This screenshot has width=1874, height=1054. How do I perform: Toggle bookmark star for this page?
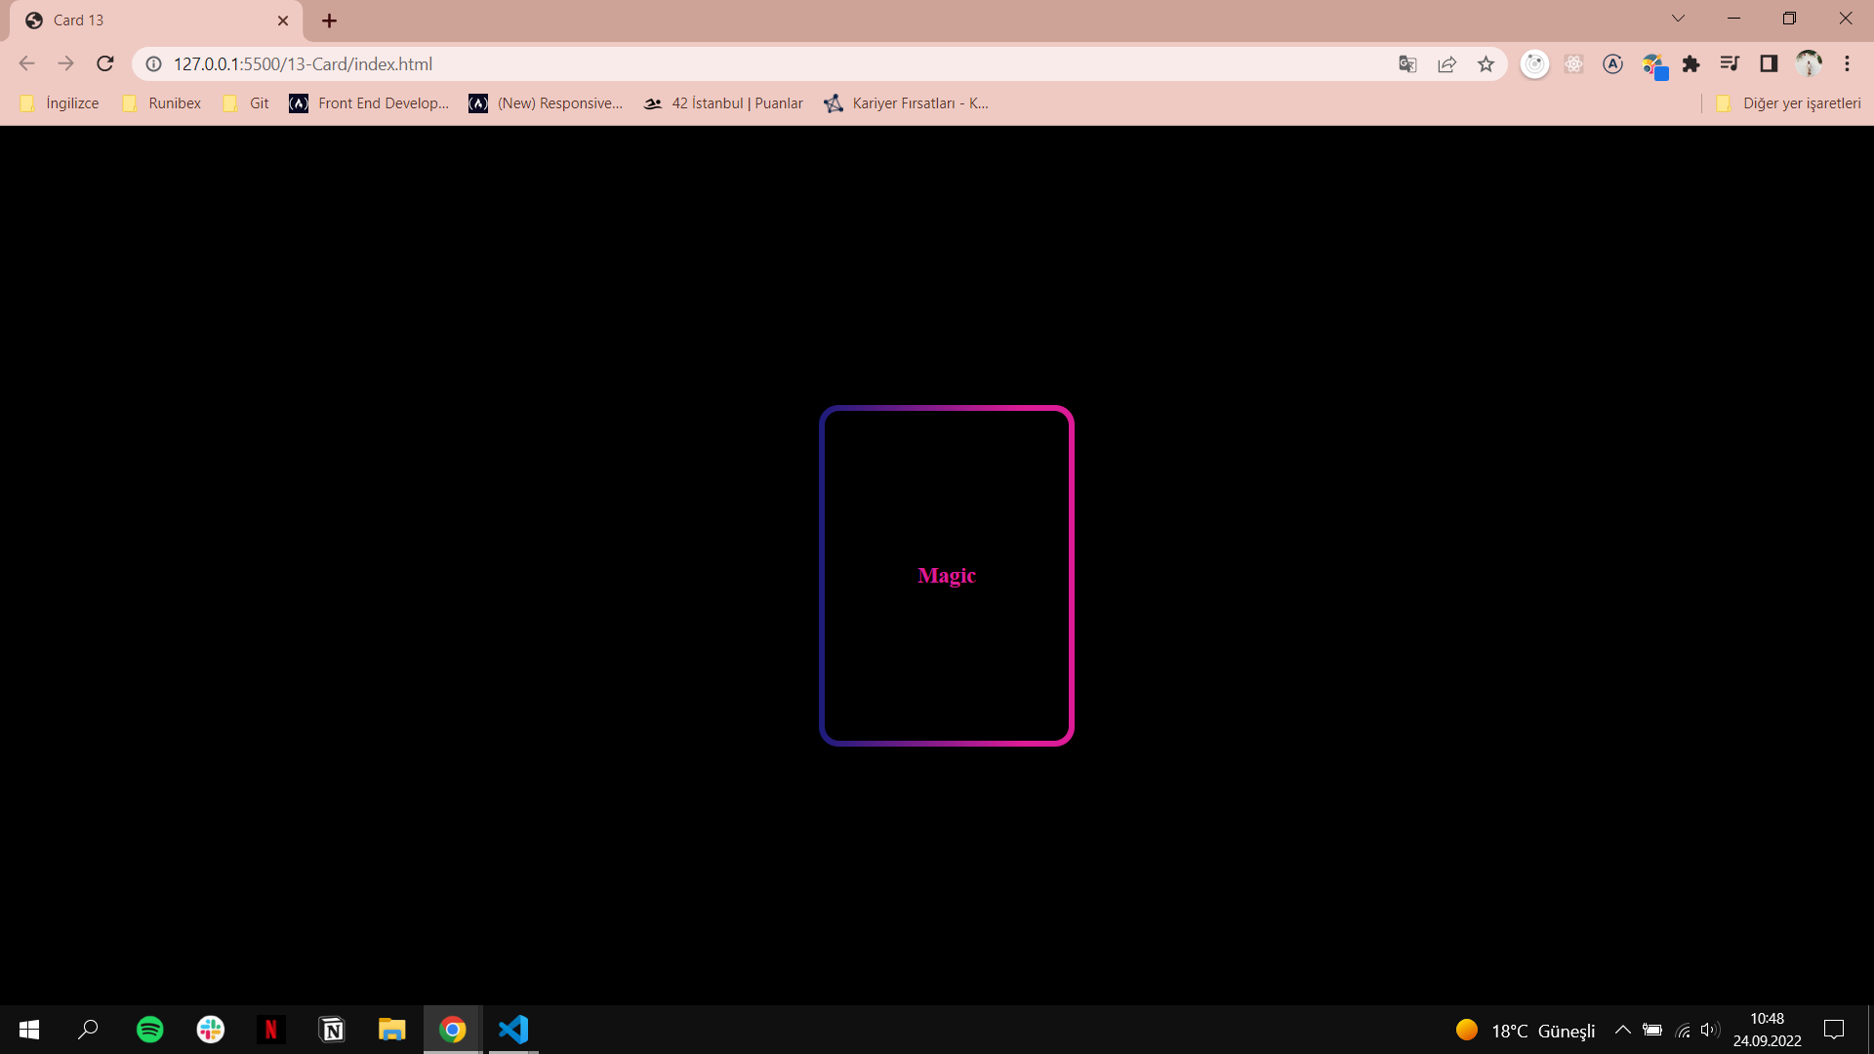[1486, 63]
